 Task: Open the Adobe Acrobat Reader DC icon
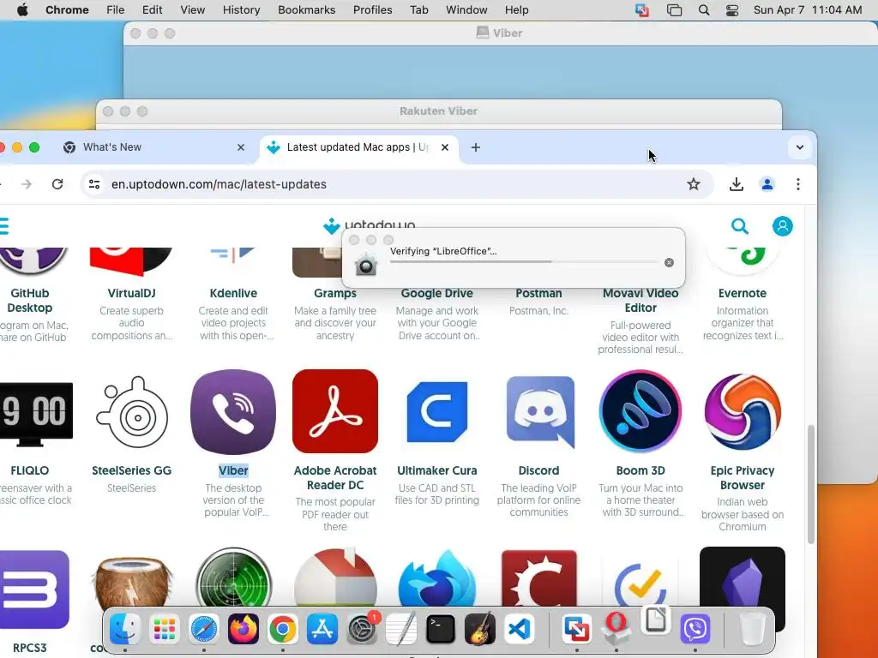pos(335,411)
